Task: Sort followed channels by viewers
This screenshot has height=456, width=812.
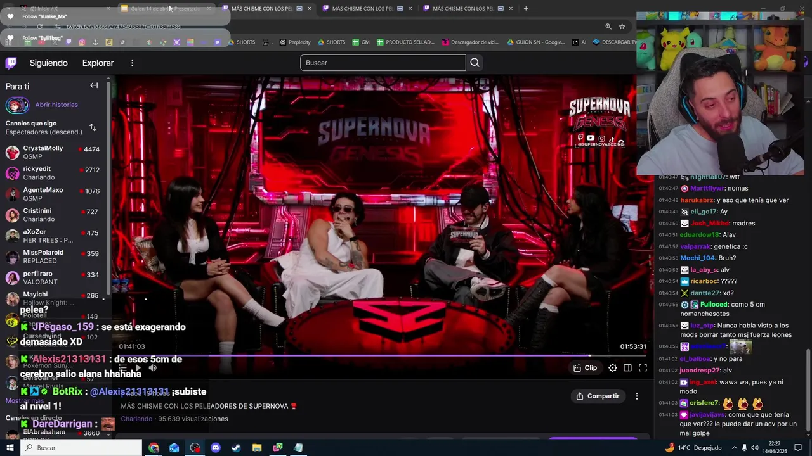Action: (x=93, y=127)
